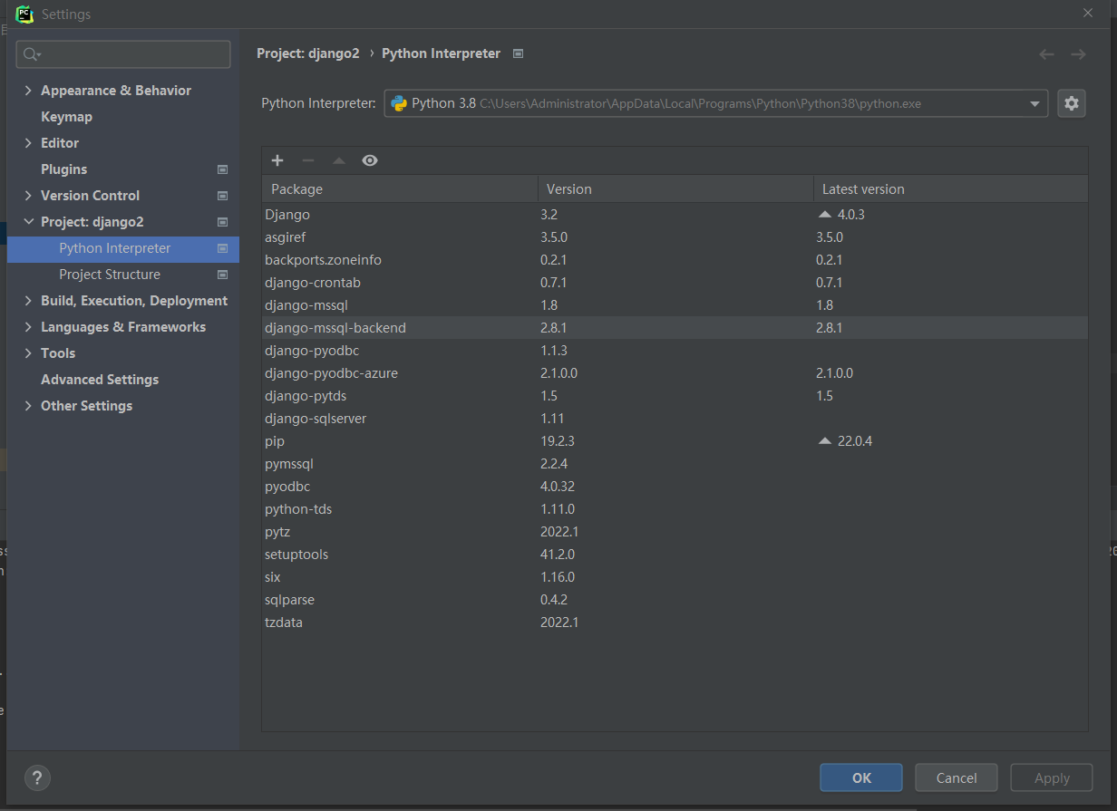The width and height of the screenshot is (1117, 811).
Task: Select the six package row
Action: coord(675,577)
